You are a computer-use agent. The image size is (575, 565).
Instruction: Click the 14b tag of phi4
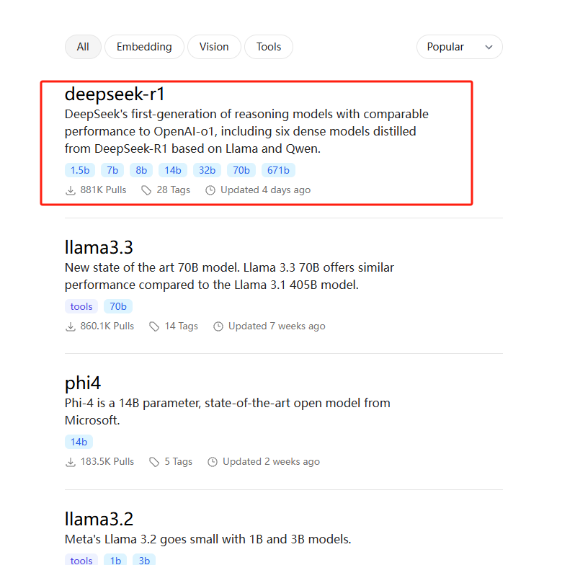(79, 442)
